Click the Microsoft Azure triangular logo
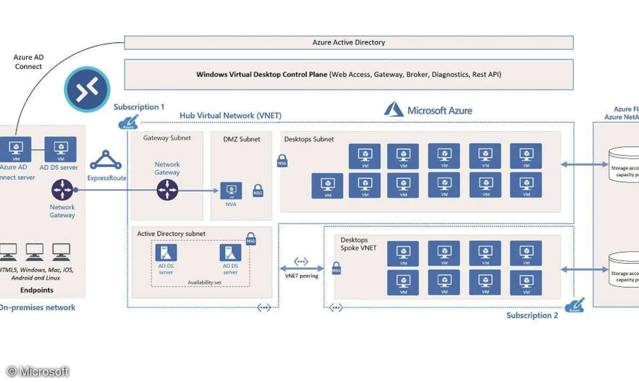Screen dimensions: 639x383 pos(394,110)
